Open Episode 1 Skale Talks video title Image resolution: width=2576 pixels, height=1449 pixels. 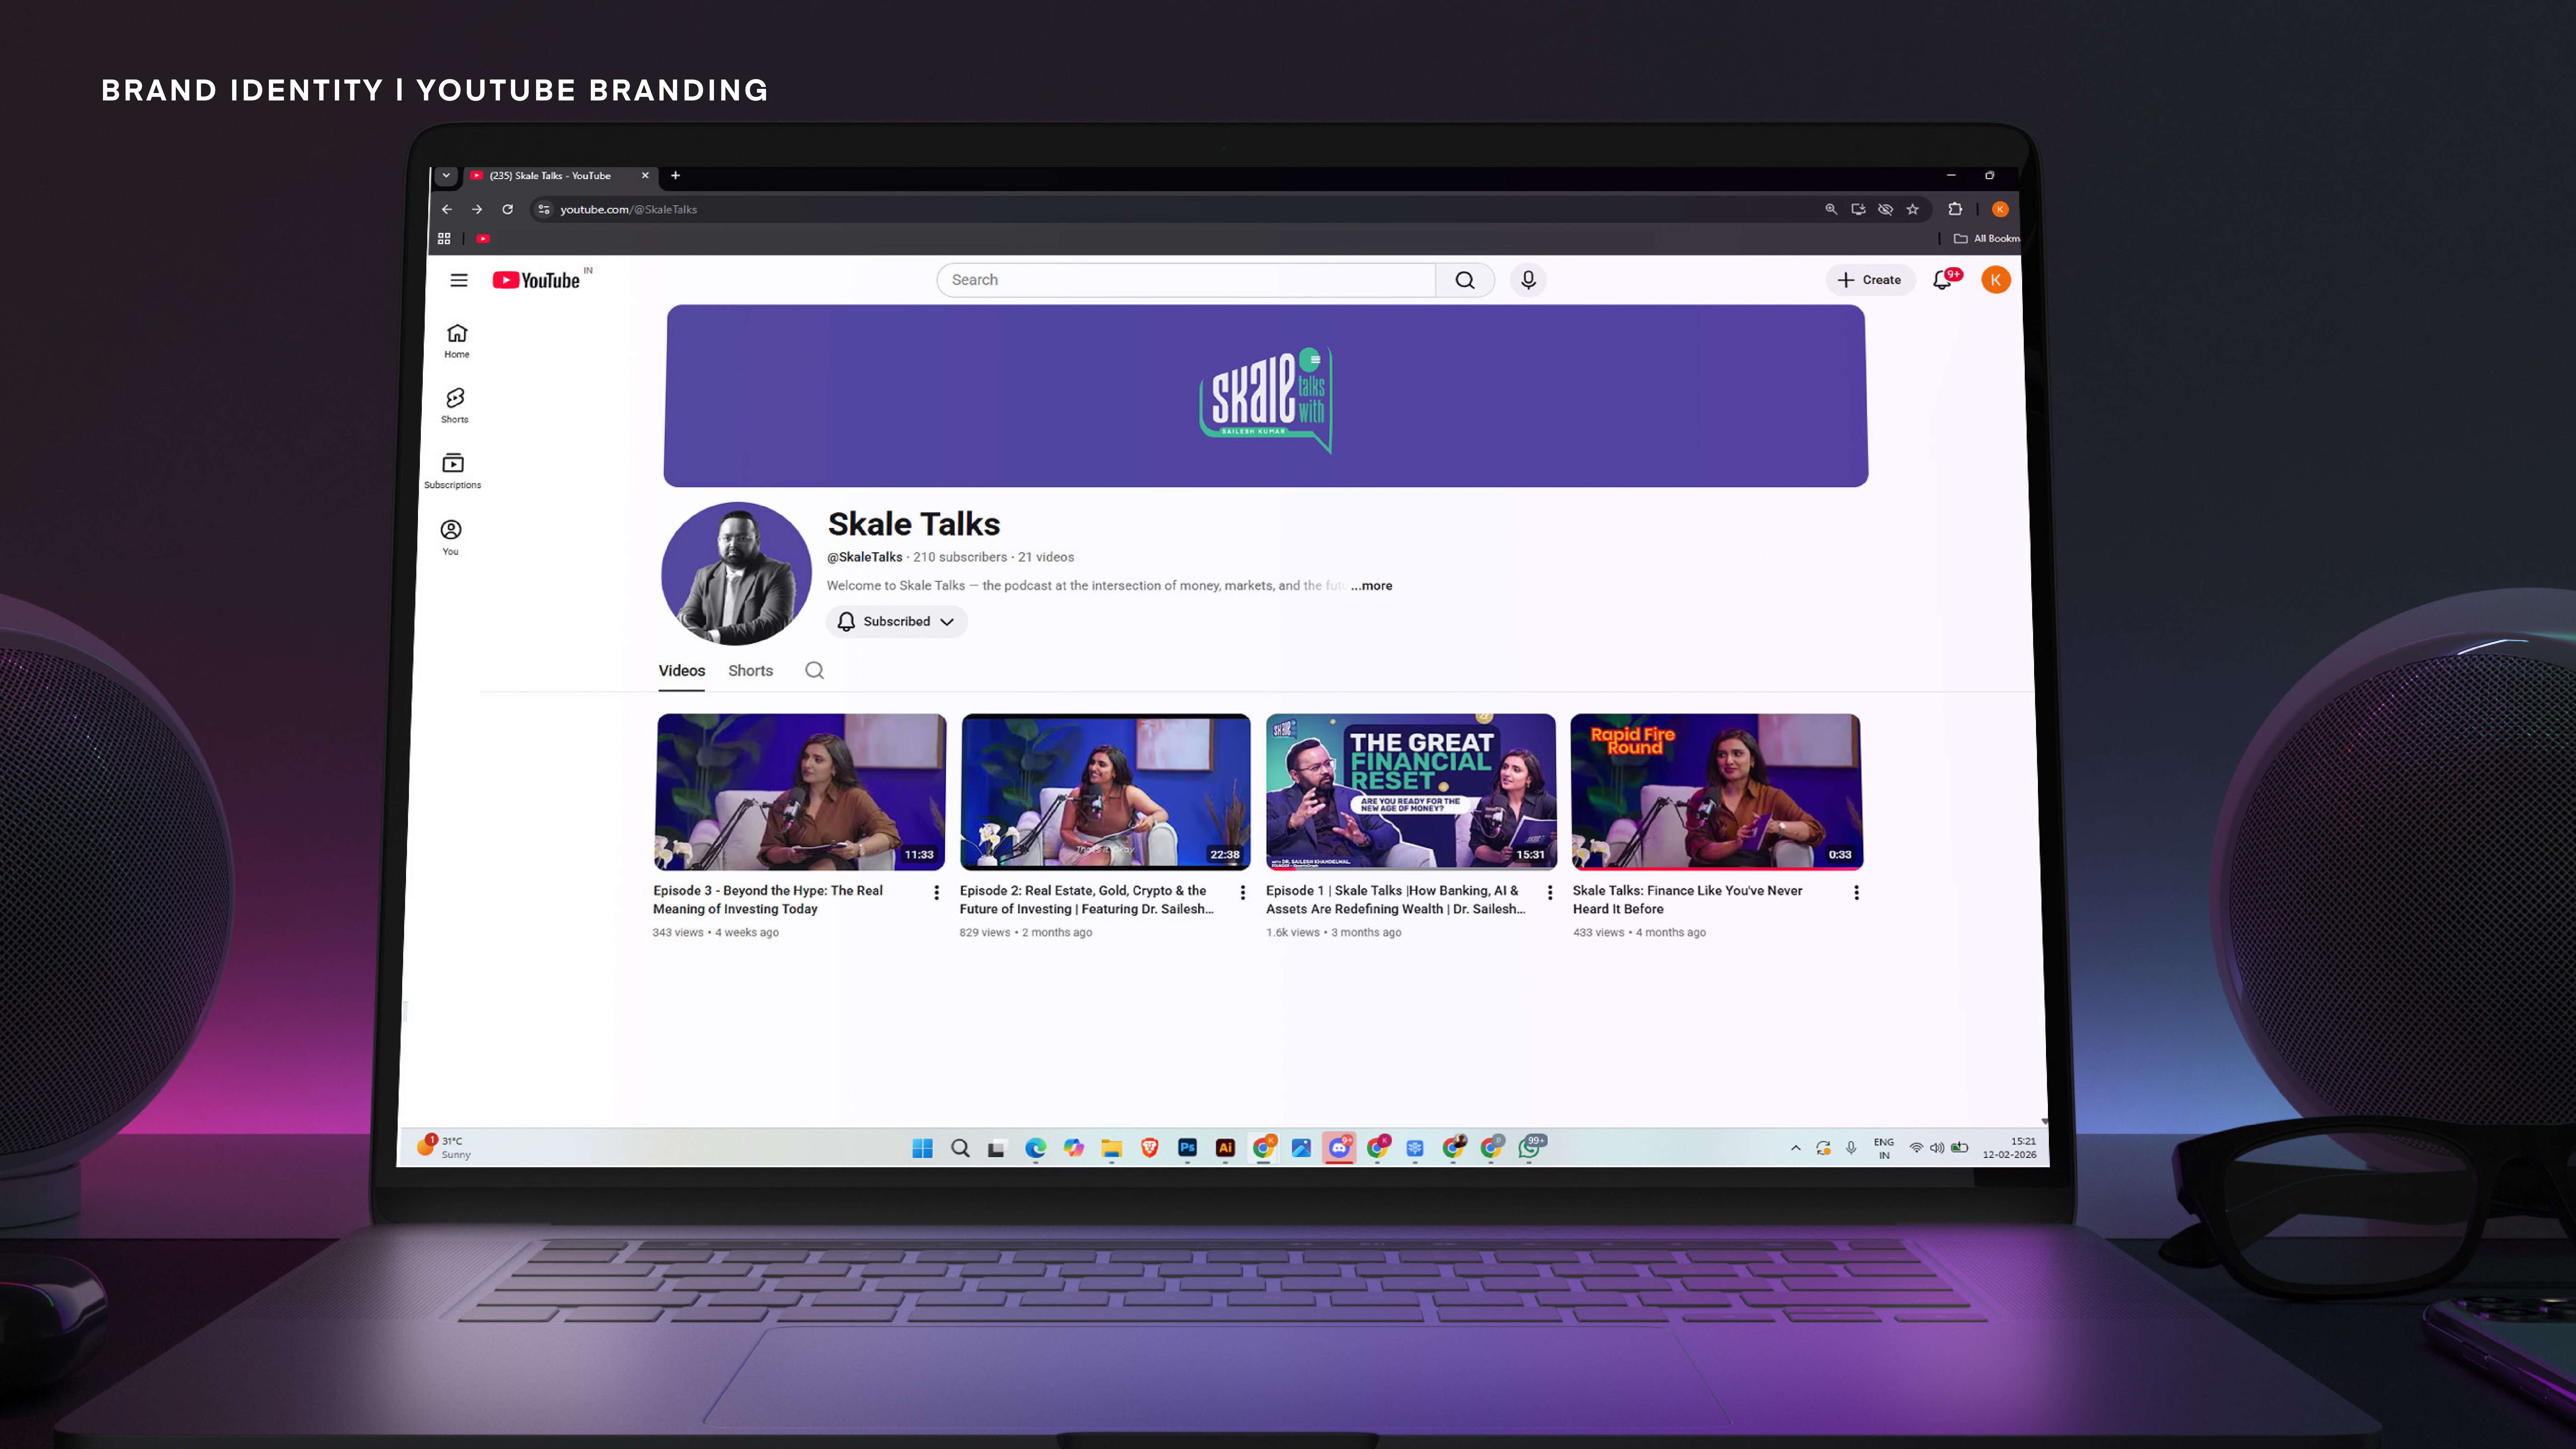pyautogui.click(x=1396, y=900)
